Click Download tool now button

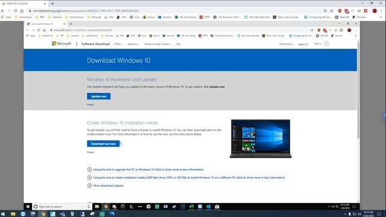pos(103,143)
